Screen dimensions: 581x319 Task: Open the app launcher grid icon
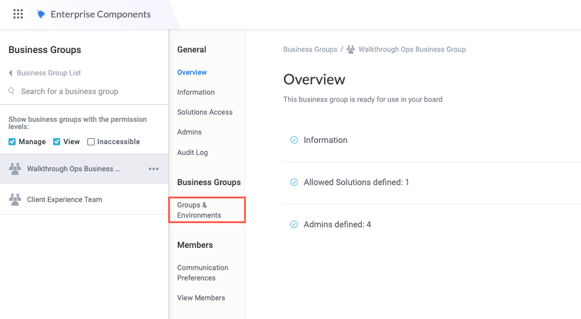18,14
